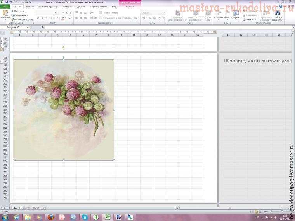Open the Вставка ribbon tab

(x=30, y=7)
